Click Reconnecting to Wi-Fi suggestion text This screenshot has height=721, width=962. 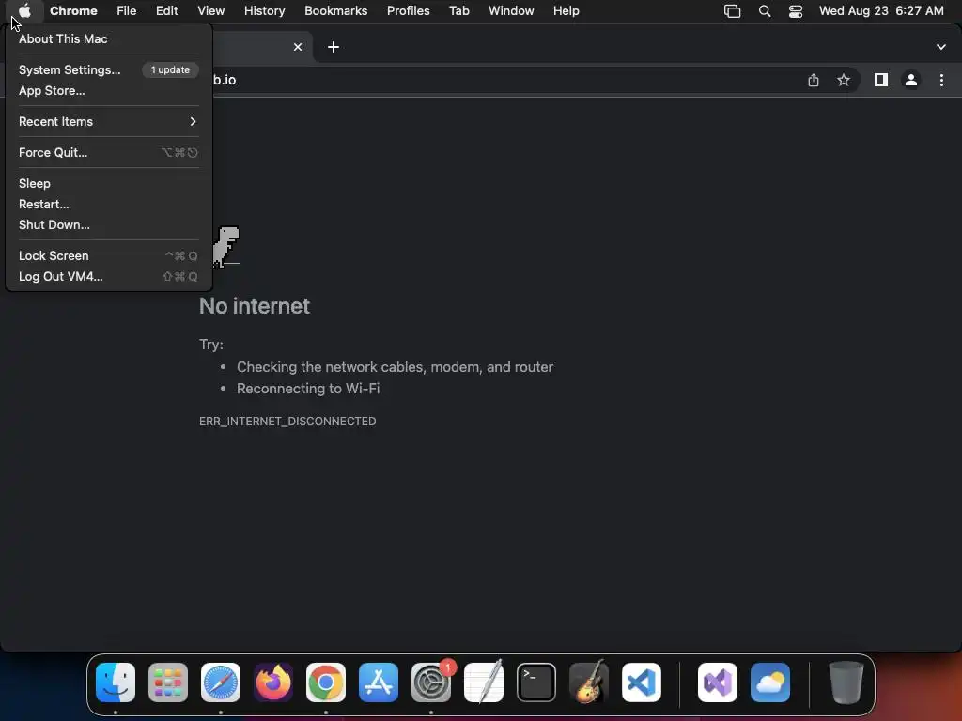tap(308, 389)
